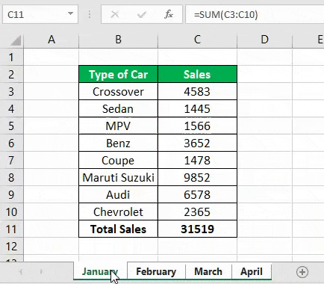Select row 12 header
The width and height of the screenshot is (324, 284).
(11, 246)
